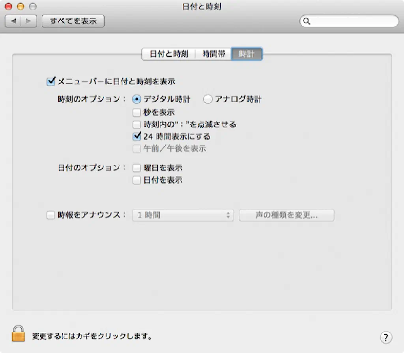Switch to the 時間帯 tab
The width and height of the screenshot is (404, 353).
pos(213,54)
